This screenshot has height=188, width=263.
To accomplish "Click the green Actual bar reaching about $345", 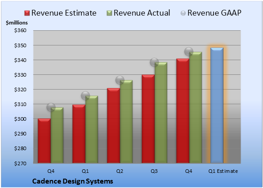I will (195, 107).
